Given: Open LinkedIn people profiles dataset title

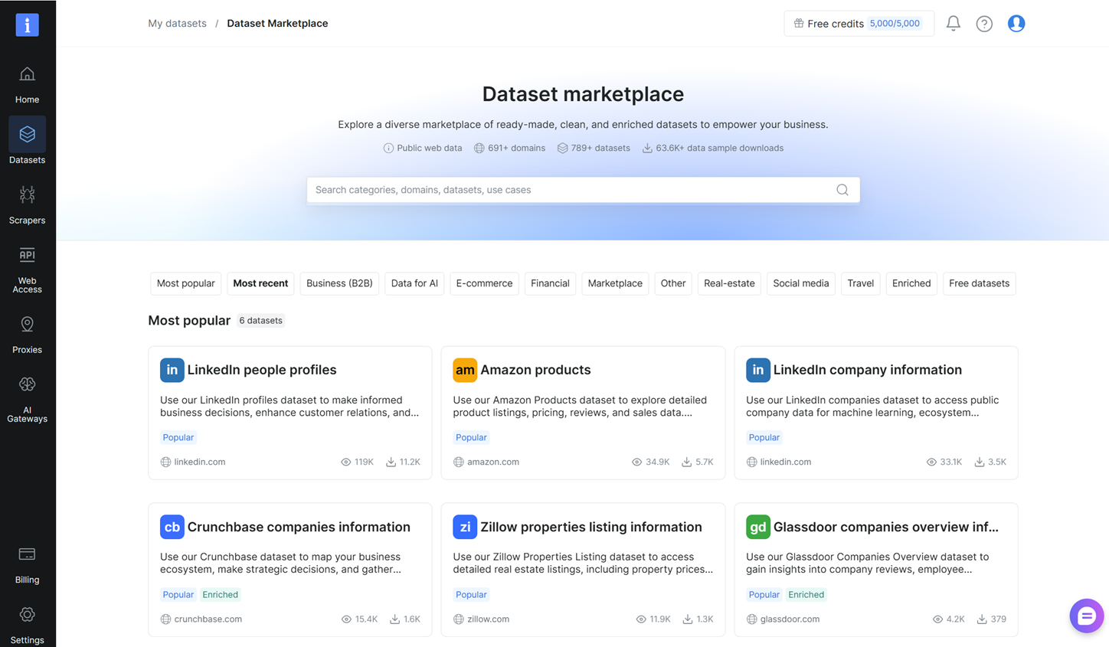Looking at the screenshot, I should pos(262,370).
